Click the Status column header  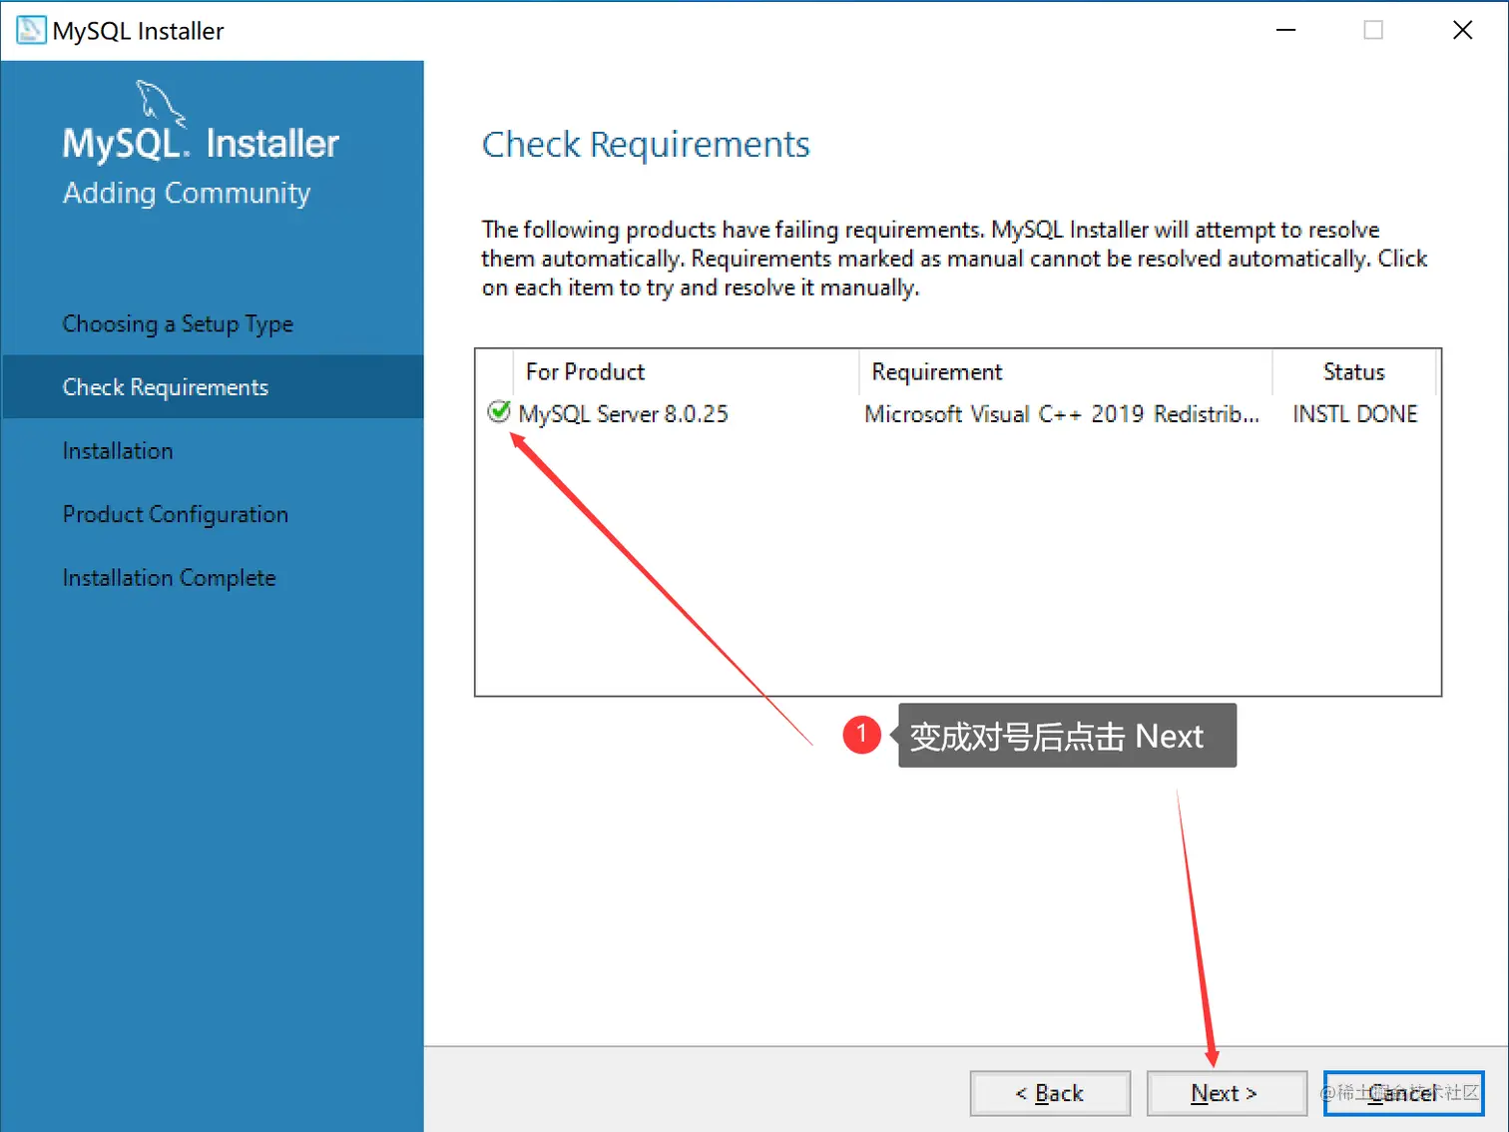coord(1354,371)
